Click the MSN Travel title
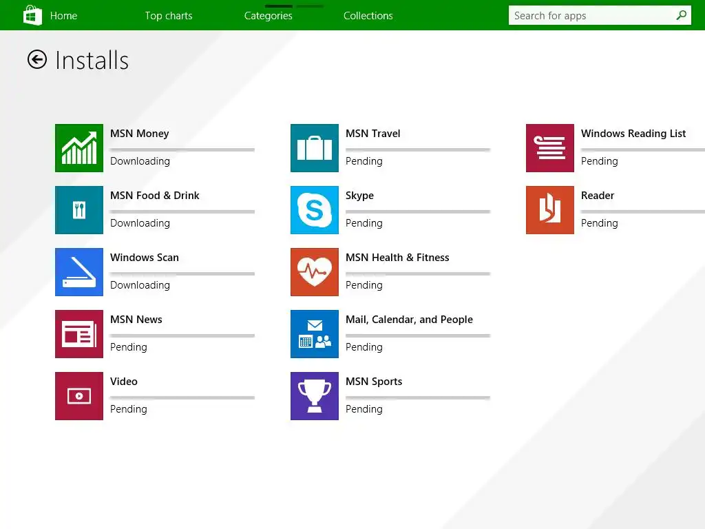This screenshot has width=705, height=529. click(372, 134)
